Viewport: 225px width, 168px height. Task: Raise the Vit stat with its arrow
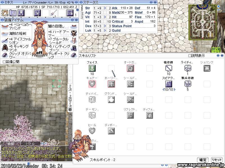(105, 17)
